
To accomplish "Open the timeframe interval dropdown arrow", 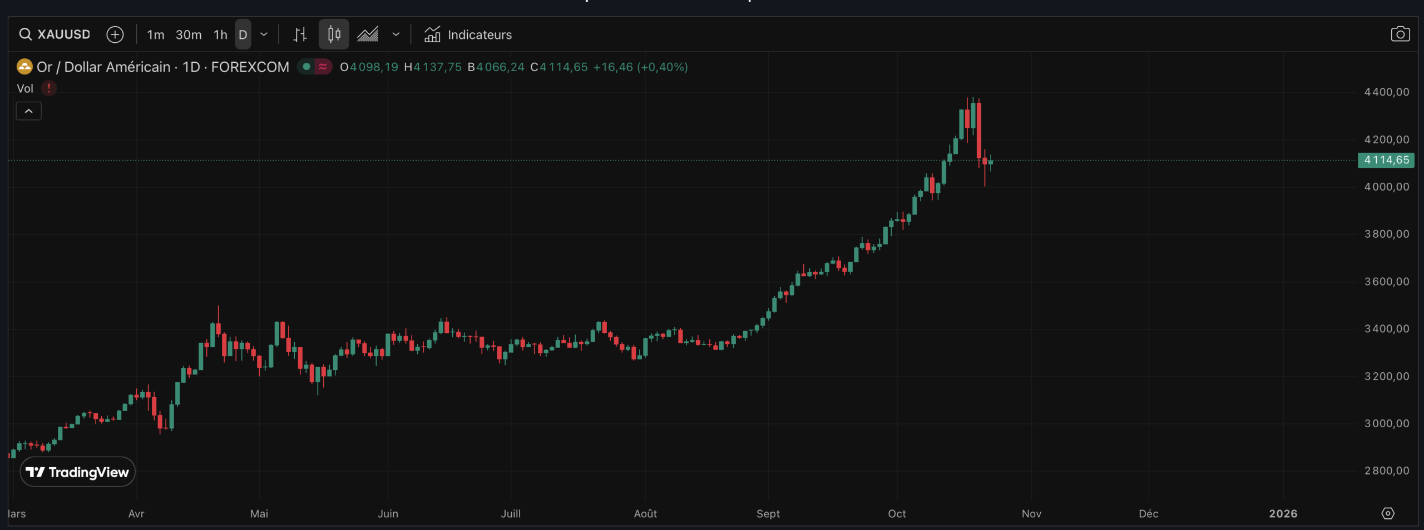I will pos(264,34).
